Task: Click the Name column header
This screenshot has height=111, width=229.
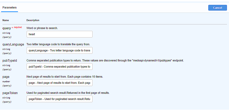Action: pos(6,20)
